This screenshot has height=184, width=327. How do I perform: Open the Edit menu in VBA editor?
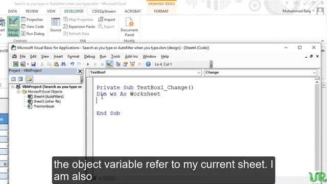(x=33, y=57)
